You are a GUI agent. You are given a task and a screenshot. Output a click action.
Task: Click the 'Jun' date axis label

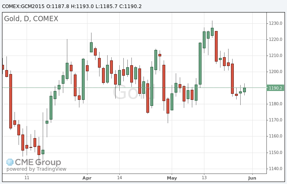pos(252,178)
